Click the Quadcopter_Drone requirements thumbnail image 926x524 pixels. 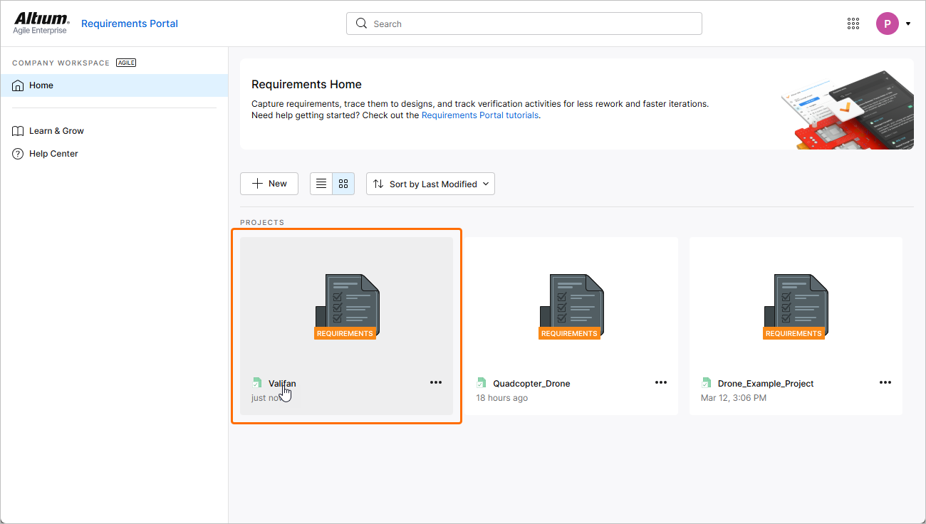pyautogui.click(x=571, y=305)
